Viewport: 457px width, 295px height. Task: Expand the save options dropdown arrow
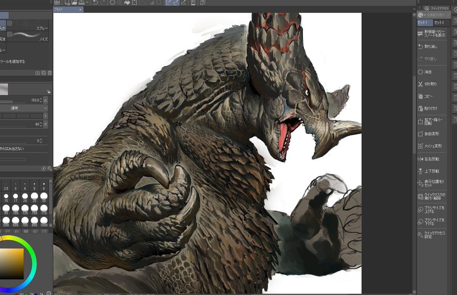(x=87, y=2)
